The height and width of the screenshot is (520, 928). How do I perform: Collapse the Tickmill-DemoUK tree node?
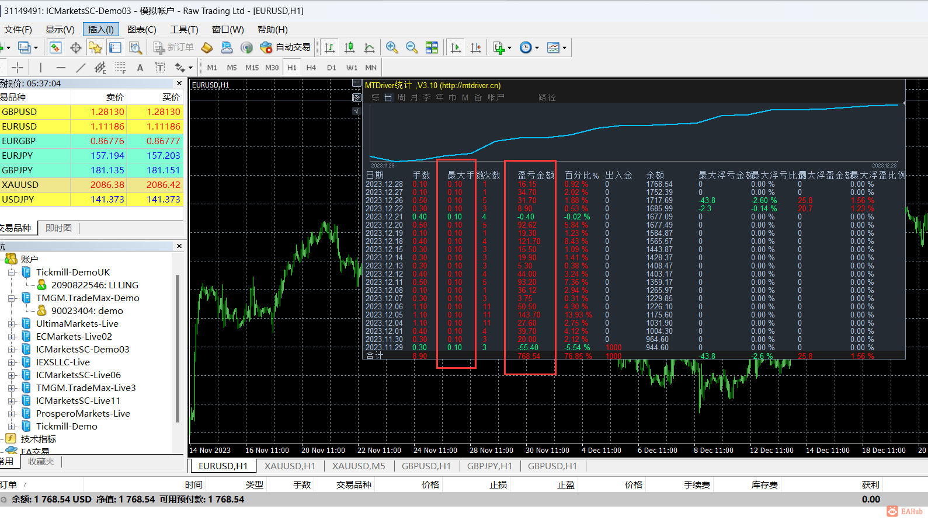[x=11, y=273]
